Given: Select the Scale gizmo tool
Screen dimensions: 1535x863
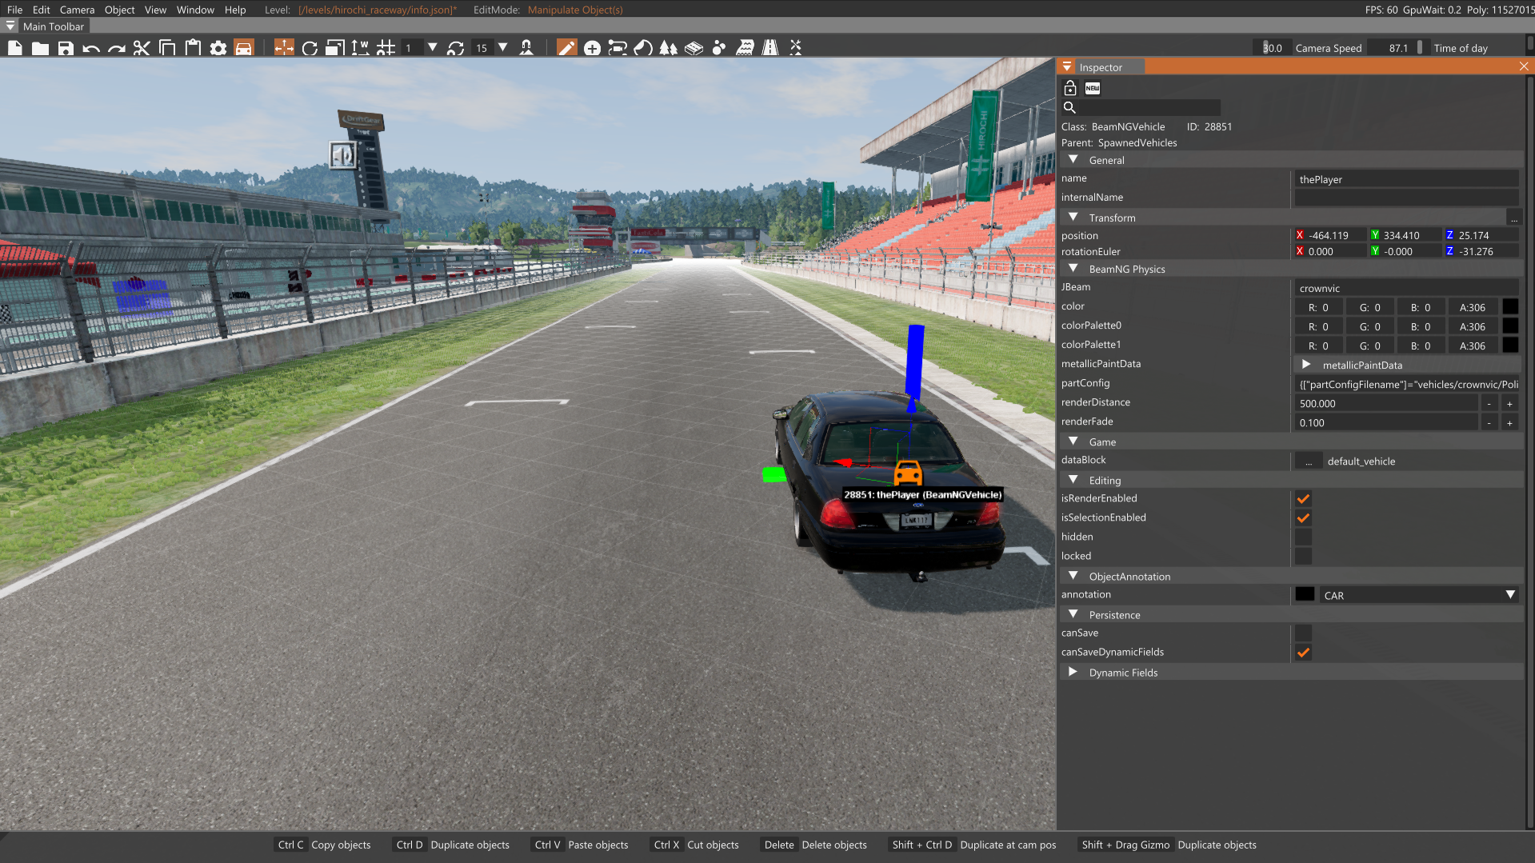Looking at the screenshot, I should pos(335,48).
